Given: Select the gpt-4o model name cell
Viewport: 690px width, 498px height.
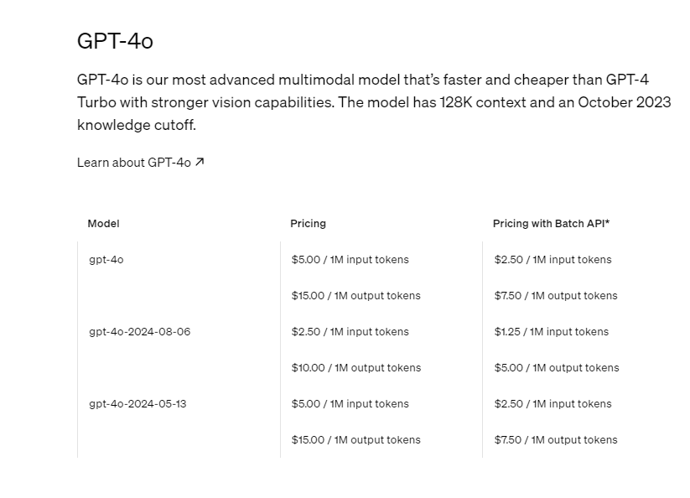Looking at the screenshot, I should 106,260.
